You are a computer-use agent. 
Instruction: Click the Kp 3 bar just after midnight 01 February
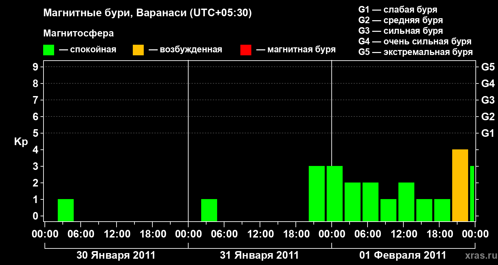(335, 193)
